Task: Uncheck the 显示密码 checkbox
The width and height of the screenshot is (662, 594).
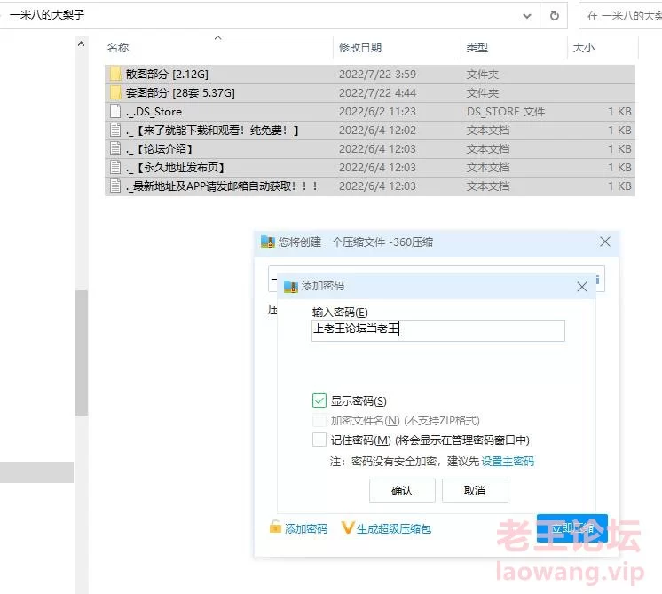Action: pos(319,401)
